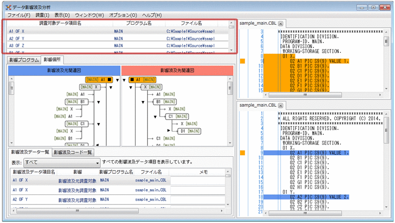
Task: Sort by the 影響波及データ項目名 column header
Action: pos(34,172)
